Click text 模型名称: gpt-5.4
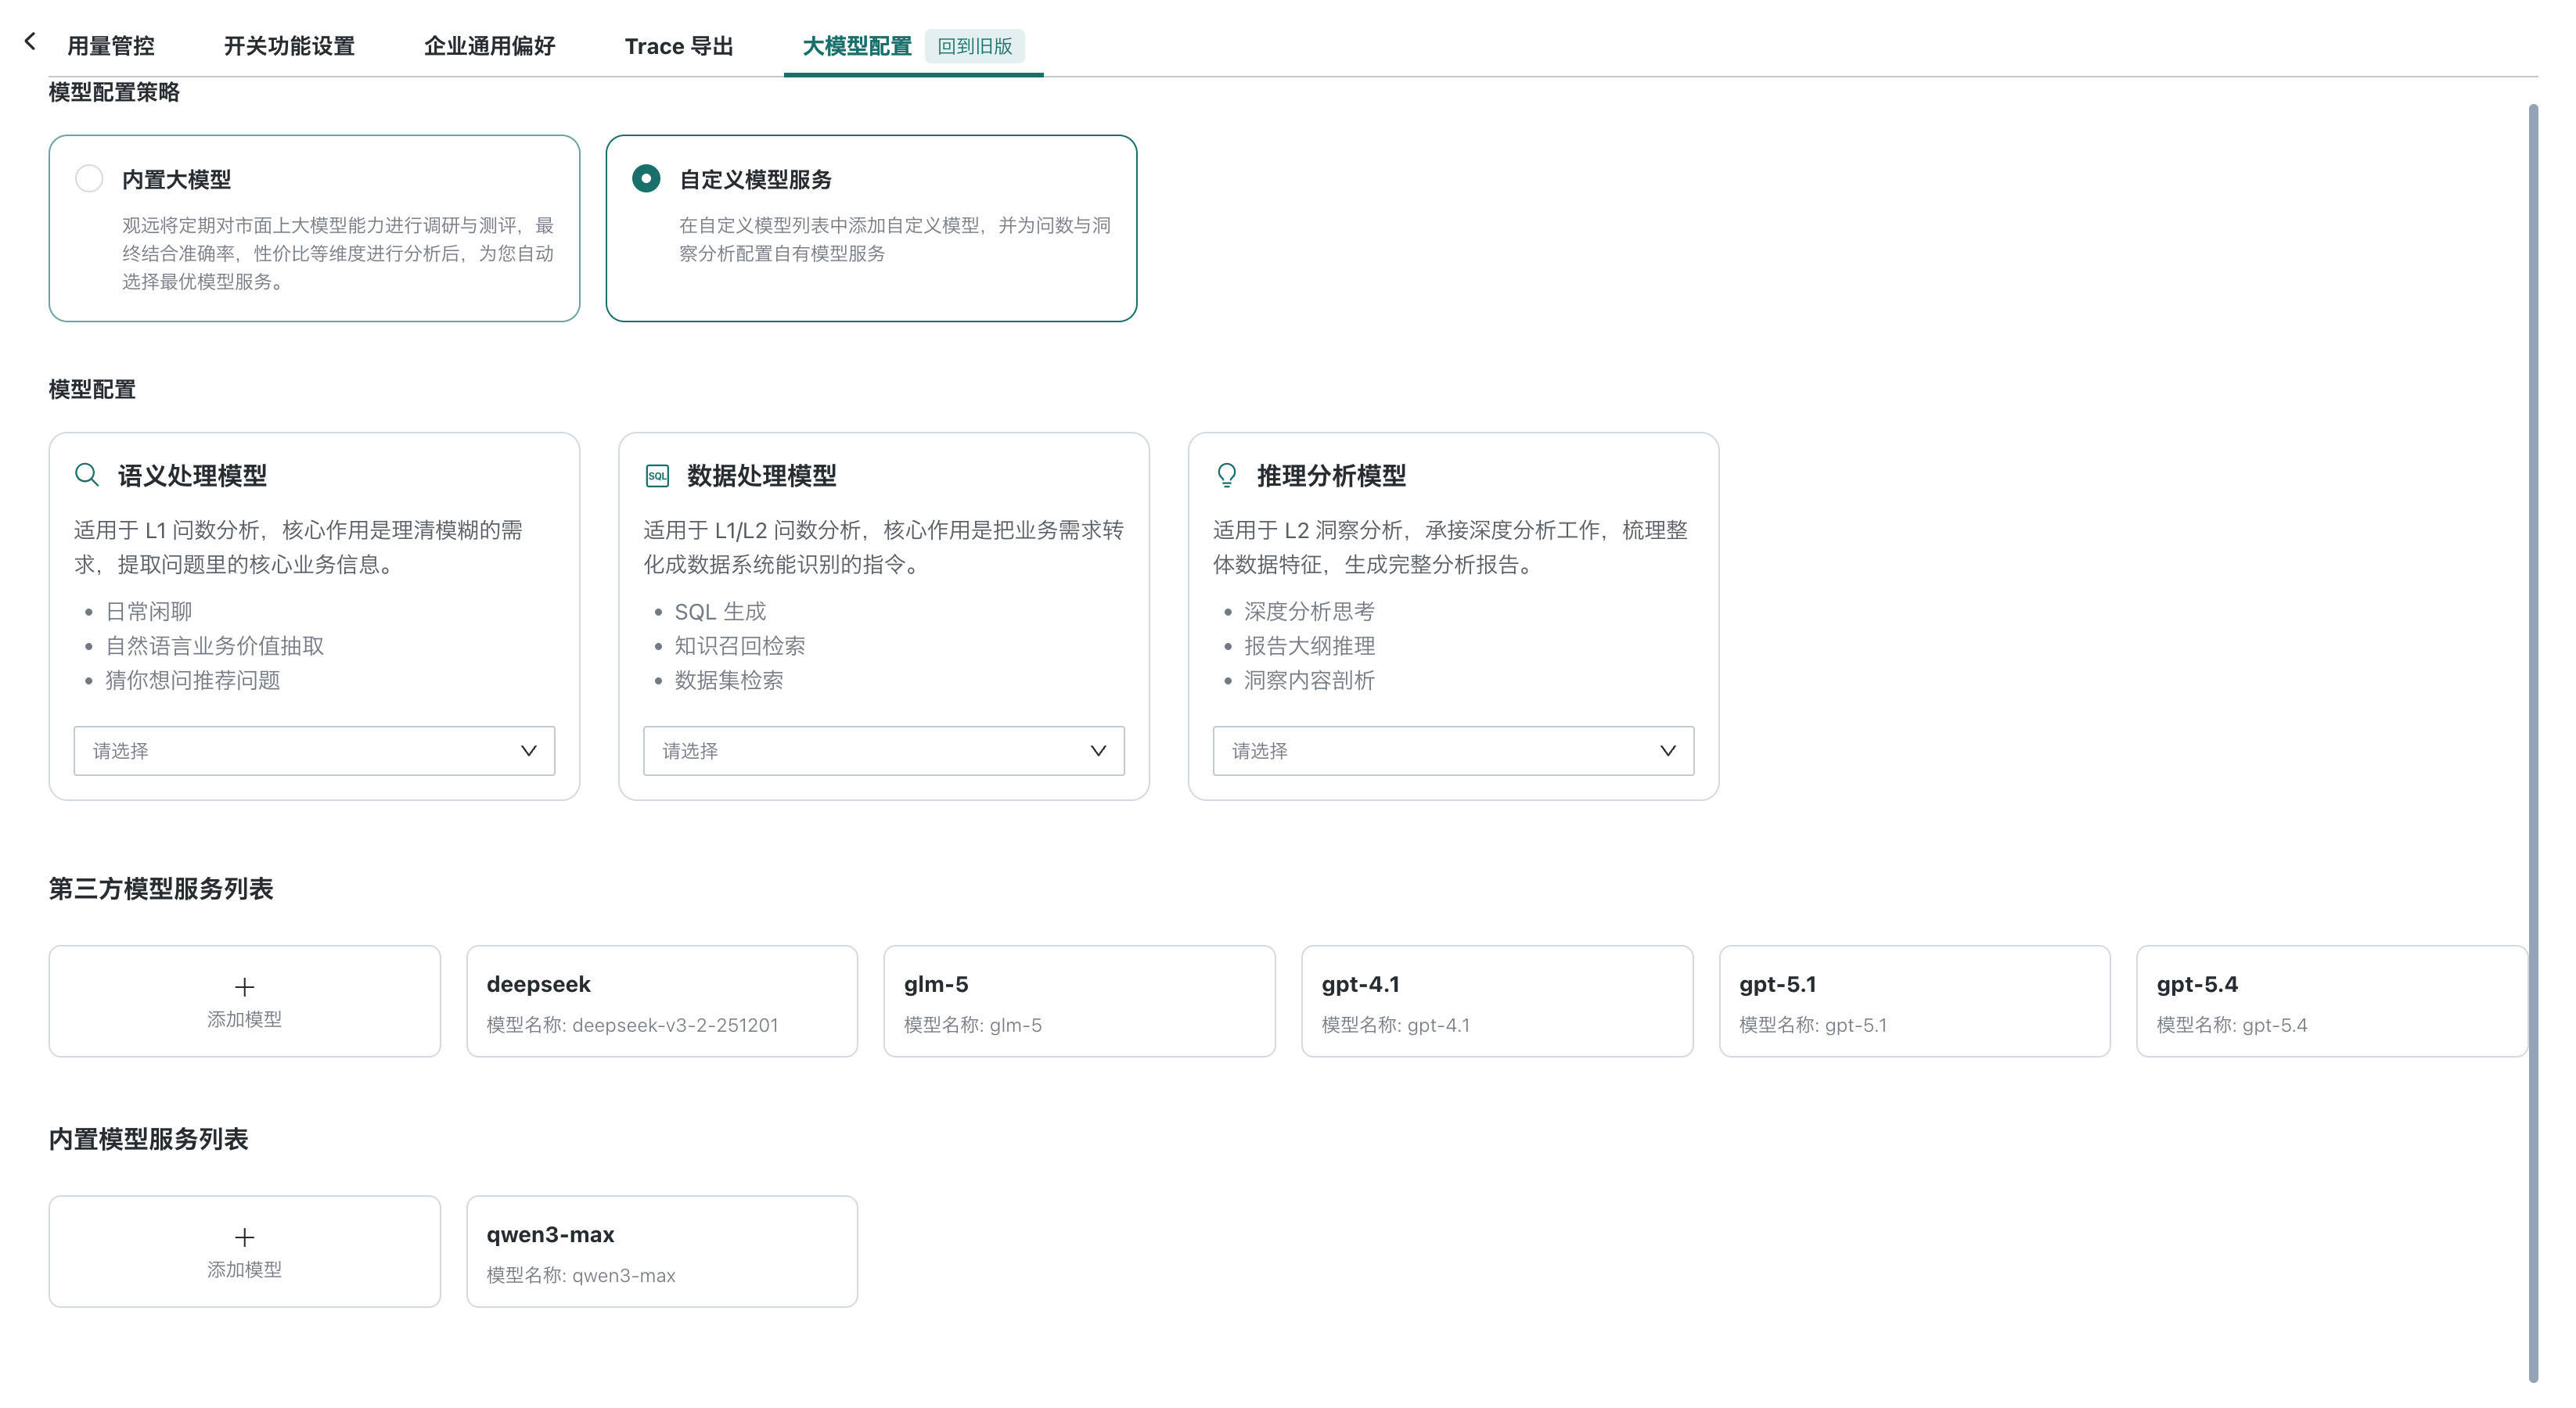The image size is (2576, 1408). (2232, 1025)
